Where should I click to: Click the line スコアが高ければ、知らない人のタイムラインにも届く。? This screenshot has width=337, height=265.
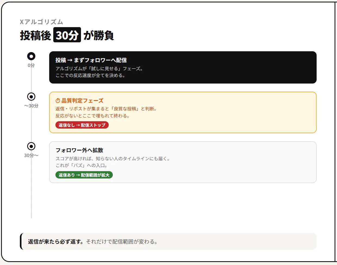pyautogui.click(x=113, y=159)
